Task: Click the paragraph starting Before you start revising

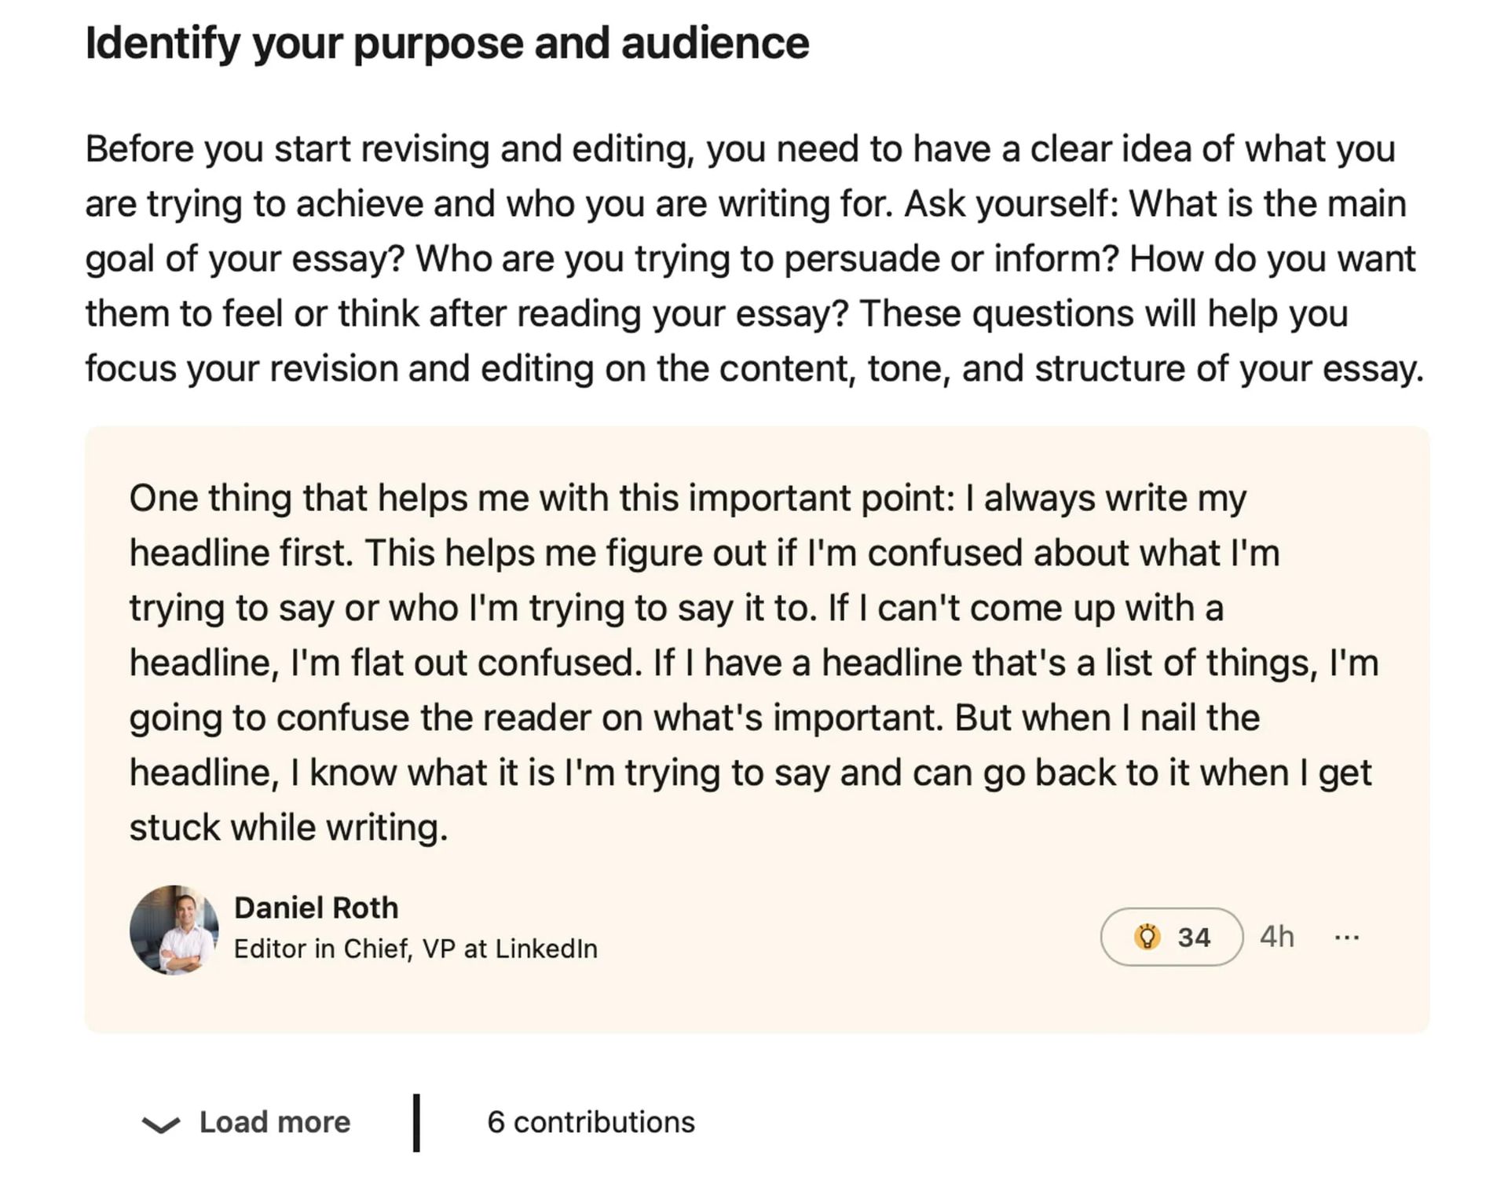Action: pyautogui.click(x=754, y=258)
